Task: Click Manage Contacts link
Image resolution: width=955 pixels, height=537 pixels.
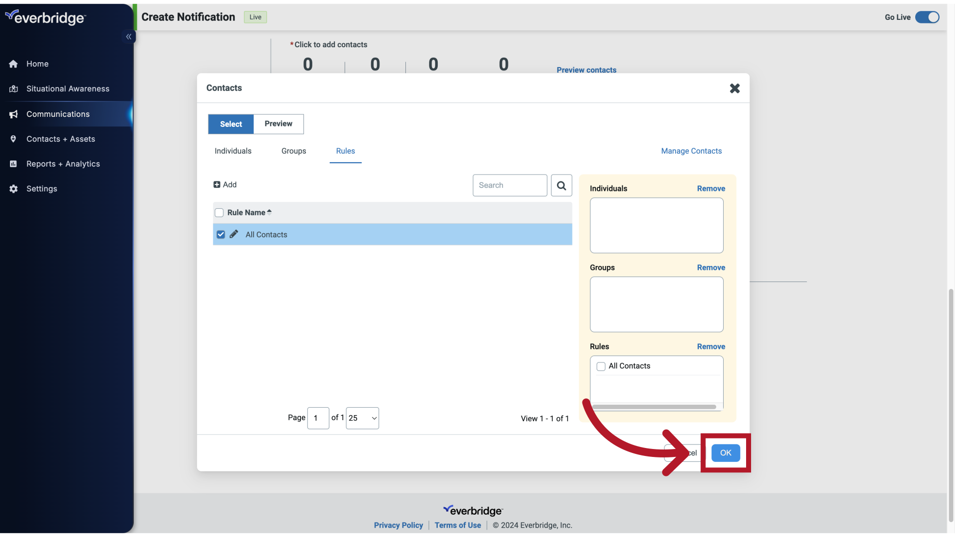Action: (691, 151)
